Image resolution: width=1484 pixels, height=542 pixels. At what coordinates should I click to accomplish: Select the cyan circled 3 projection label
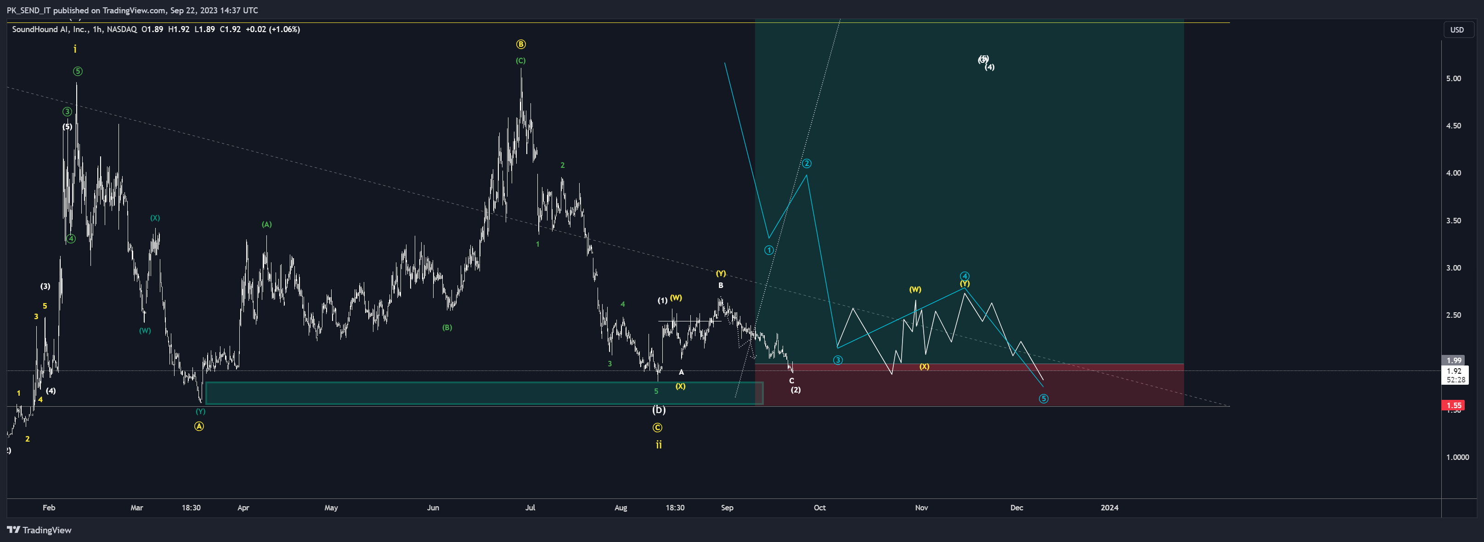click(838, 360)
